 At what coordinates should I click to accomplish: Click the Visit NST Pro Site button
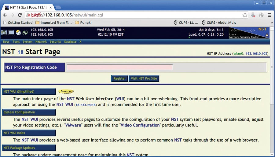pos(144,78)
